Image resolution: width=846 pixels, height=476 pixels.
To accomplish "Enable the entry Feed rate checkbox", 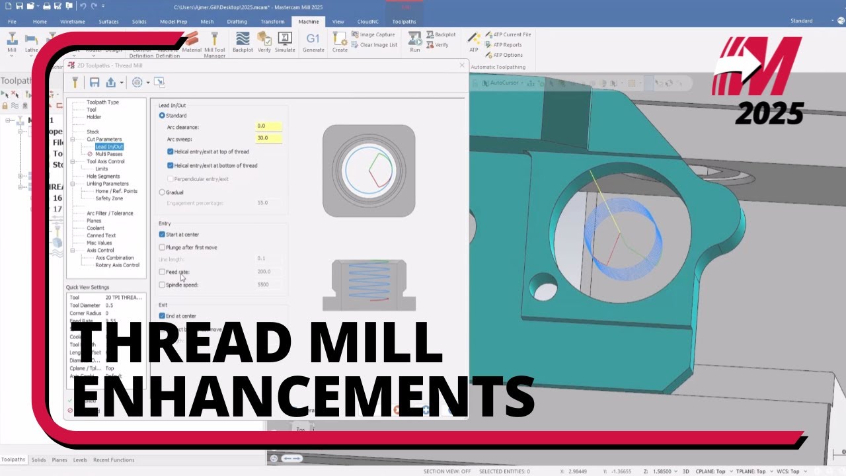I will click(x=162, y=272).
